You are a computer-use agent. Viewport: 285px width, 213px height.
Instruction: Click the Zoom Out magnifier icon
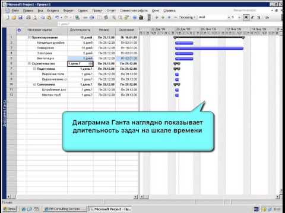121,18
